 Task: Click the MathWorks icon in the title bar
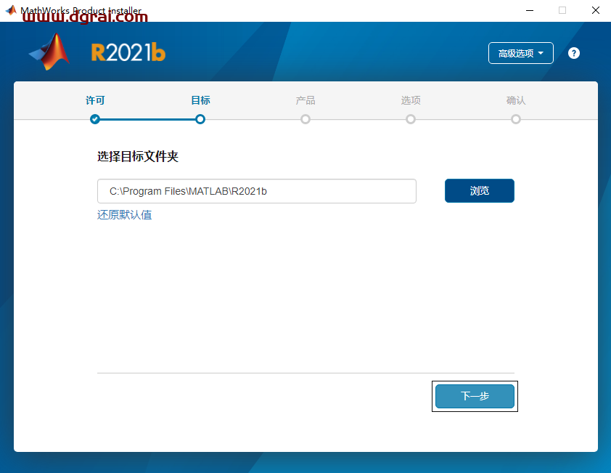coord(9,10)
